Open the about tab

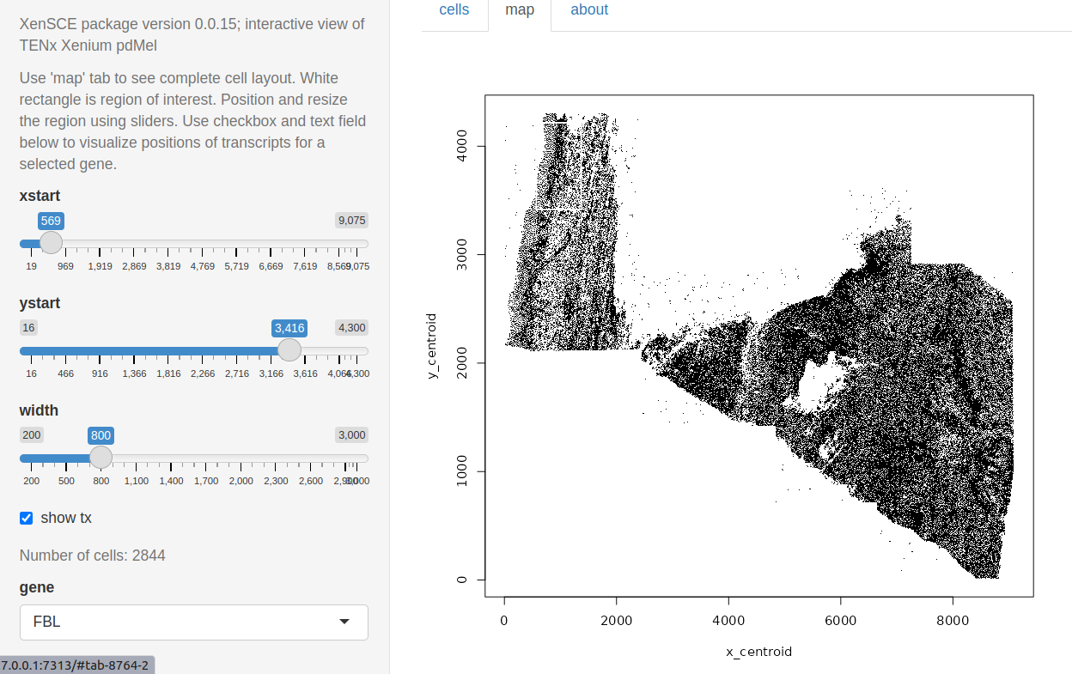tap(589, 10)
